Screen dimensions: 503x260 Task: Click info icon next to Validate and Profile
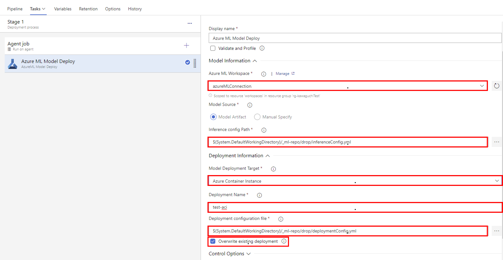[262, 48]
